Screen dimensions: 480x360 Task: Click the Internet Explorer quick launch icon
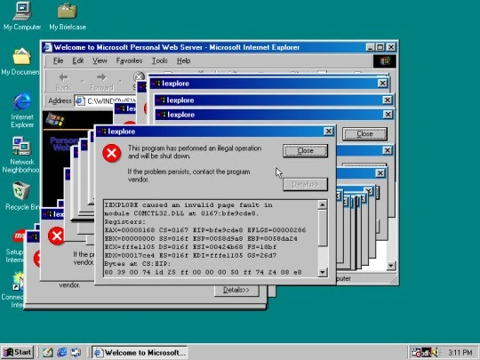click(x=62, y=352)
